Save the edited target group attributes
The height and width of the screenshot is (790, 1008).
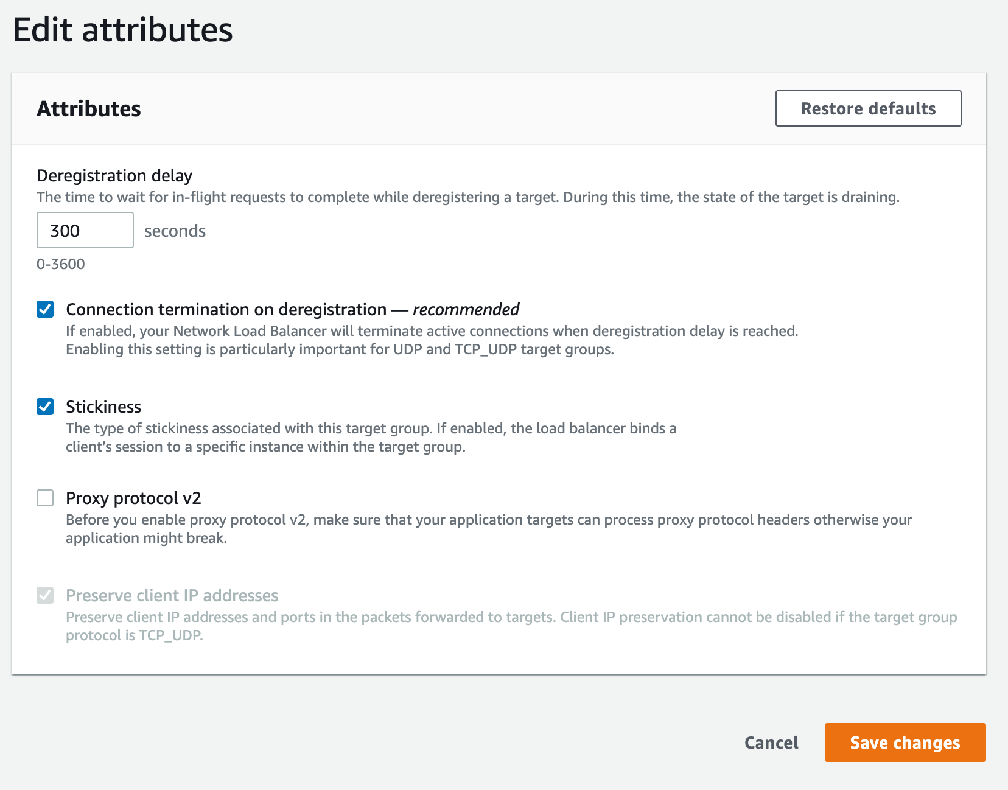[905, 743]
